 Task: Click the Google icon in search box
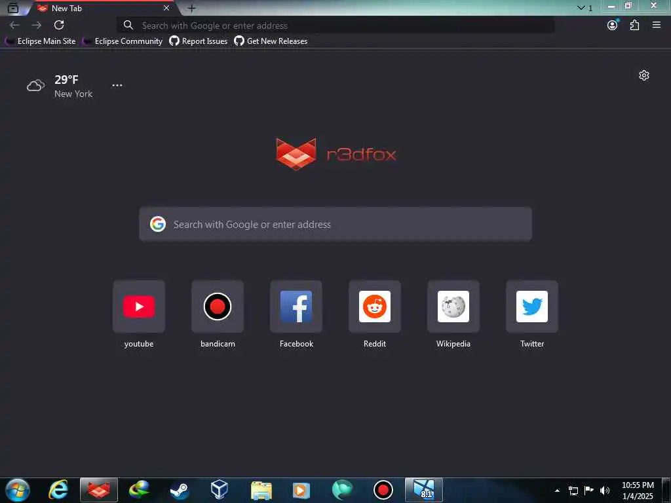[158, 224]
